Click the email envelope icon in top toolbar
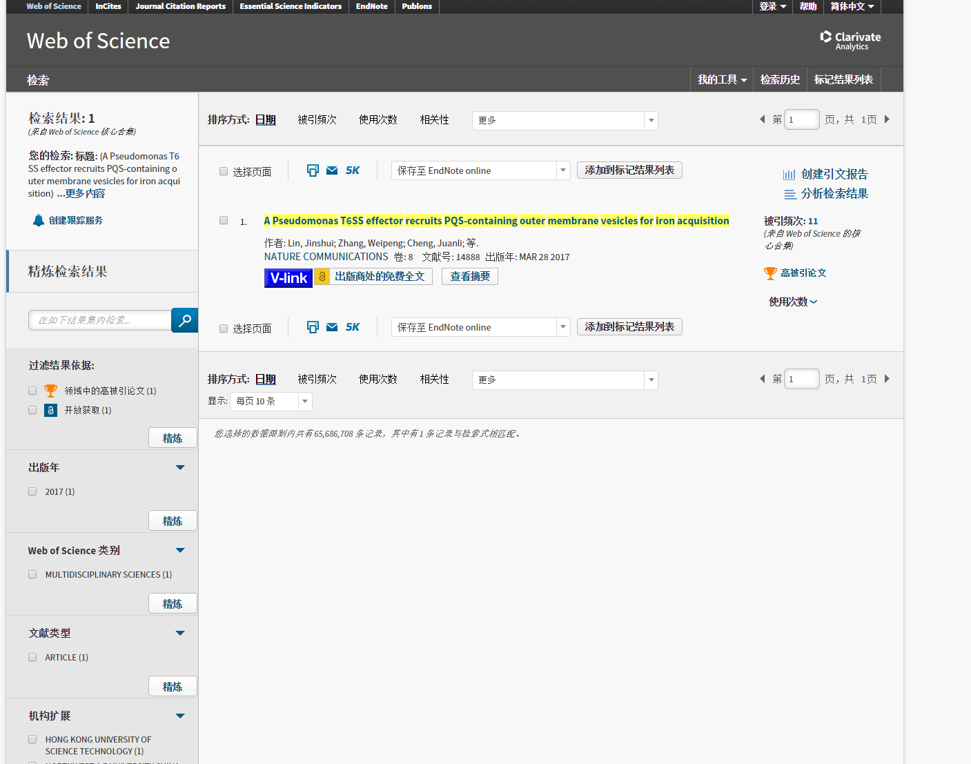Image resolution: width=971 pixels, height=764 pixels. (332, 170)
